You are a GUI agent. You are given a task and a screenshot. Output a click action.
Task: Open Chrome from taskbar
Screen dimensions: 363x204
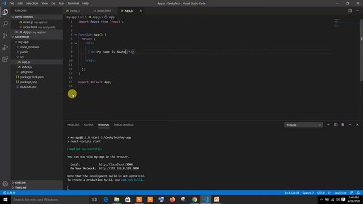coord(195,199)
